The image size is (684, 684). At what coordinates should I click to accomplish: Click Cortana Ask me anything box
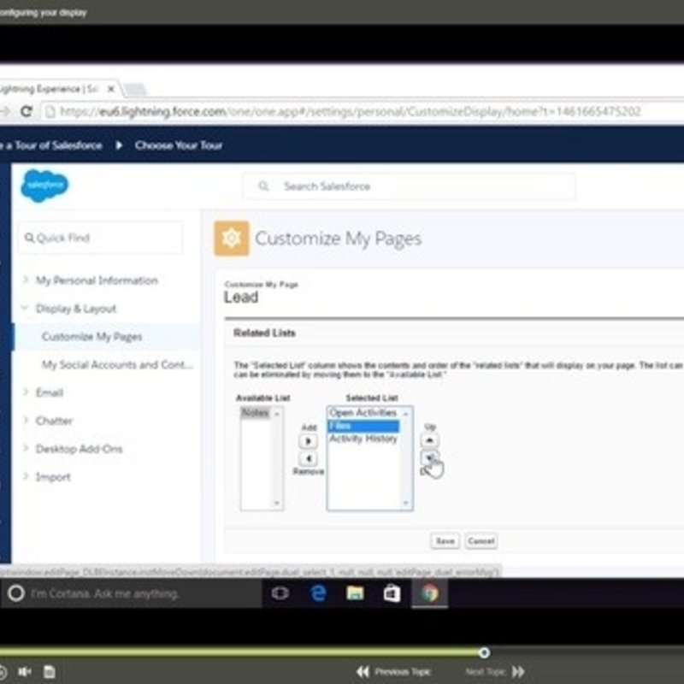[131, 593]
